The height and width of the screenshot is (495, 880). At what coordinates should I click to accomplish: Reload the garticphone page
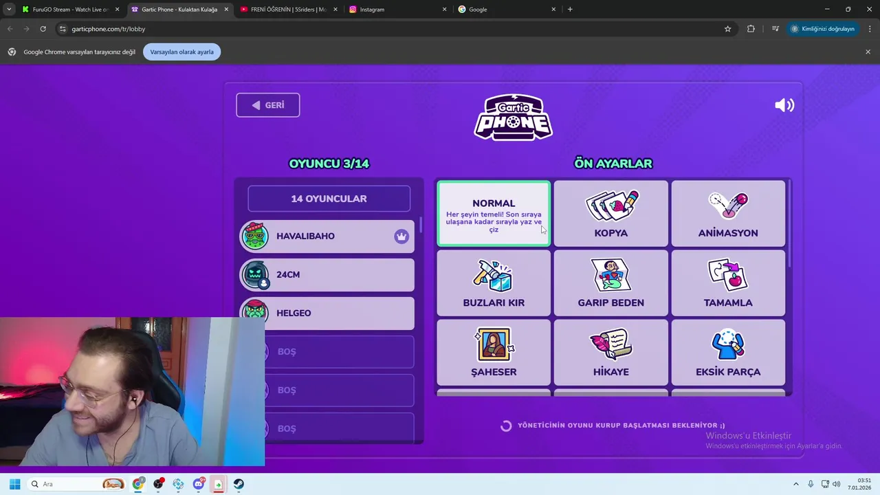click(43, 29)
